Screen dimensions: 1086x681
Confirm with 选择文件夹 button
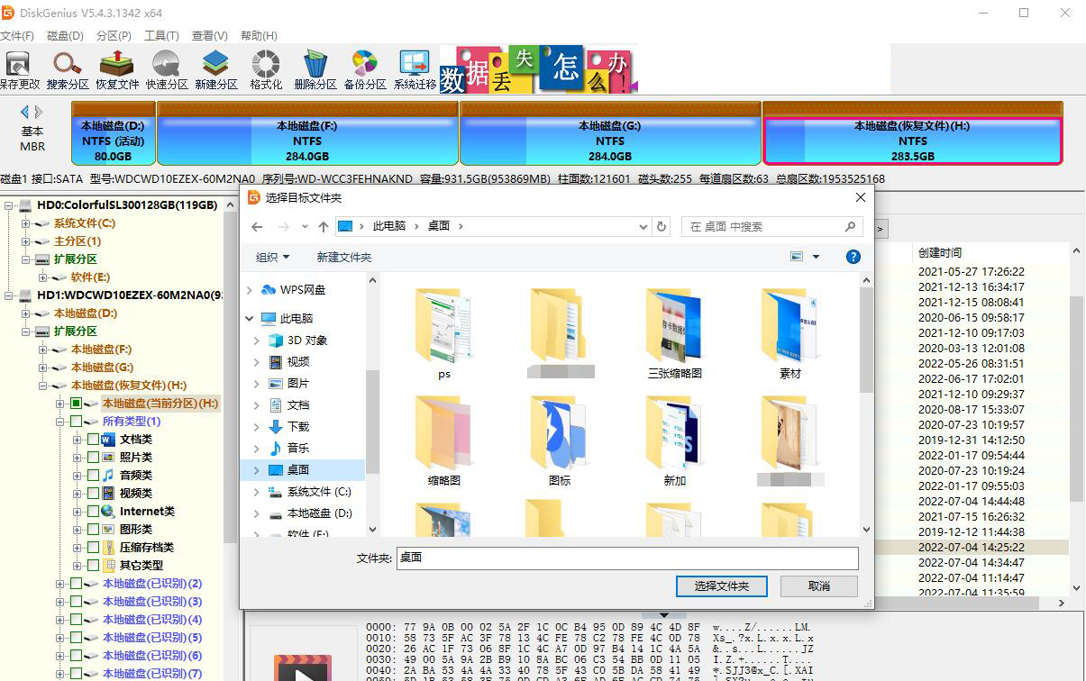(x=721, y=586)
